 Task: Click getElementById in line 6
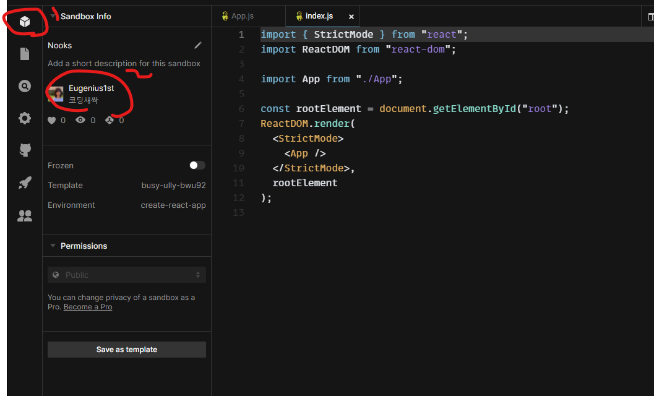pos(474,109)
